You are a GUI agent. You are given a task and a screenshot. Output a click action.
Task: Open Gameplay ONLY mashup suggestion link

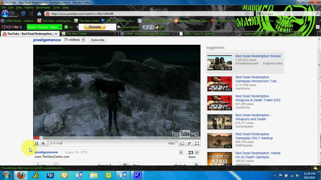pos(254,136)
